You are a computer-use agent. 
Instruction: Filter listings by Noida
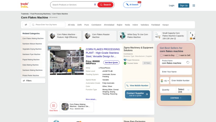(x=127, y=25)
